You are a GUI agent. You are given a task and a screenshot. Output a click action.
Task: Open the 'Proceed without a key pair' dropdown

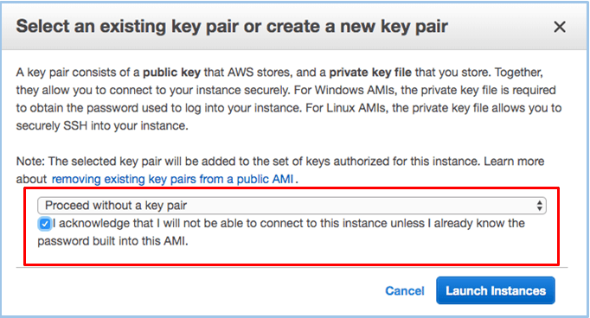[292, 206]
